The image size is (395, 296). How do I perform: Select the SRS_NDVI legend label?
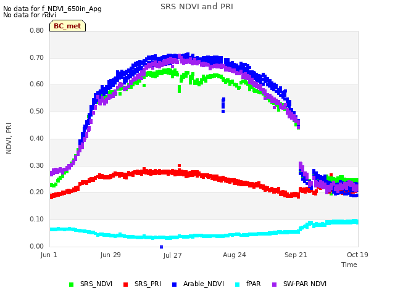96,284
